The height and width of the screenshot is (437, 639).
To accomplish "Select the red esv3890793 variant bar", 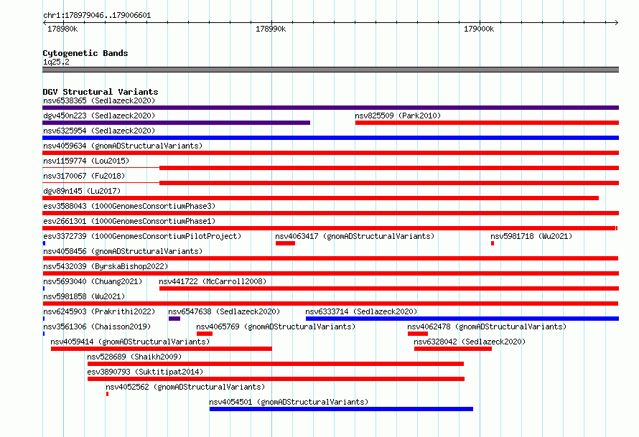I will [x=276, y=379].
